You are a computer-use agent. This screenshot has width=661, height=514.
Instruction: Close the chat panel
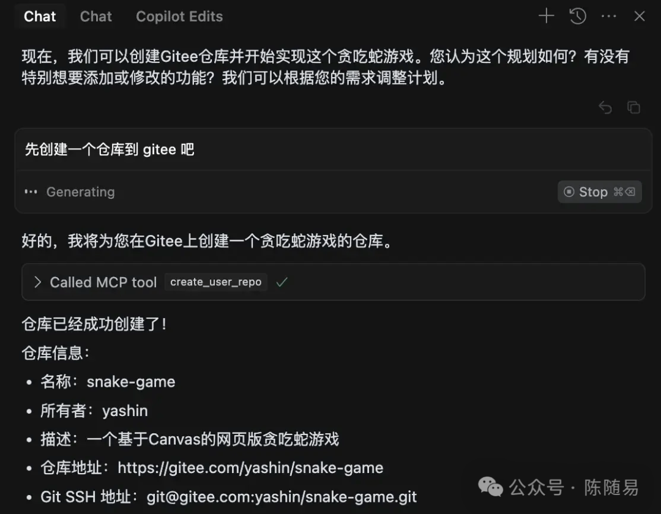click(x=640, y=17)
